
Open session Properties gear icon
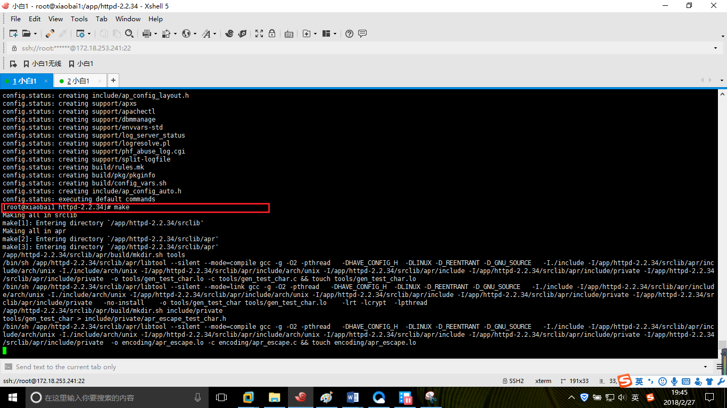coord(80,33)
